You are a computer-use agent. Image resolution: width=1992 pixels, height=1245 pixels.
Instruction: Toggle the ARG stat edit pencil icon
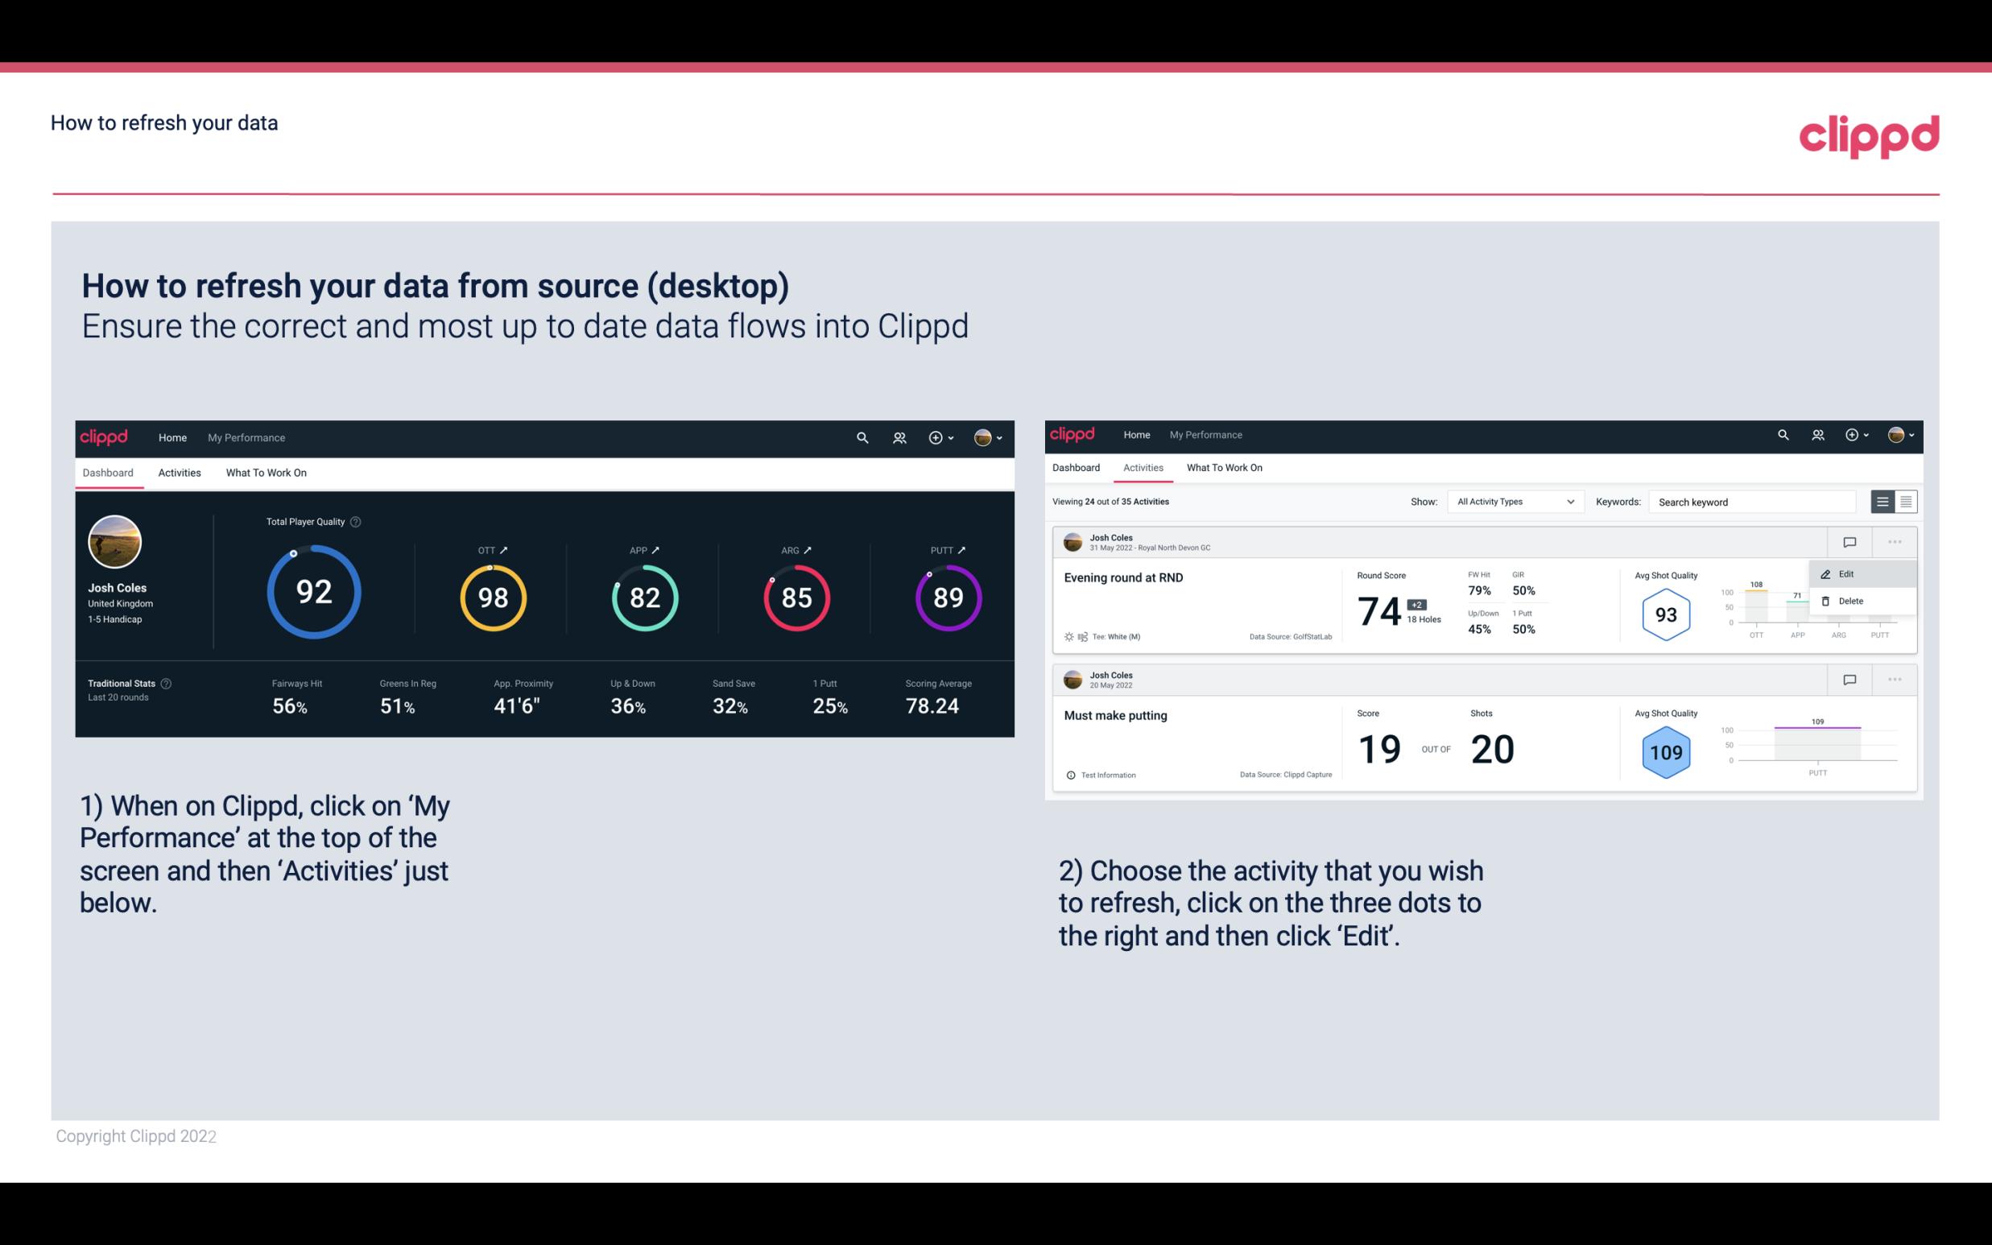tap(810, 549)
